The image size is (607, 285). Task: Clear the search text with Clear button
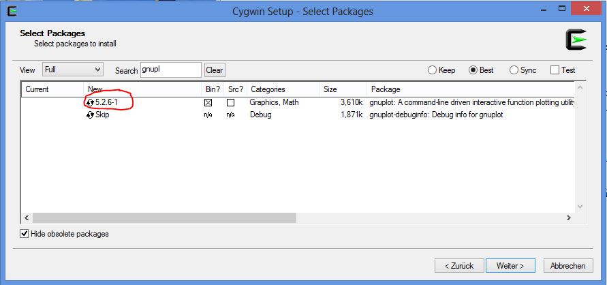point(215,70)
